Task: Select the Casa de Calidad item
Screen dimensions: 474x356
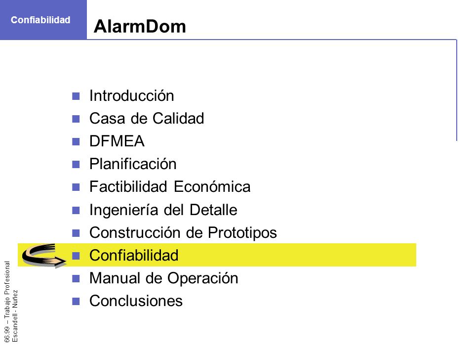Action: click(147, 118)
